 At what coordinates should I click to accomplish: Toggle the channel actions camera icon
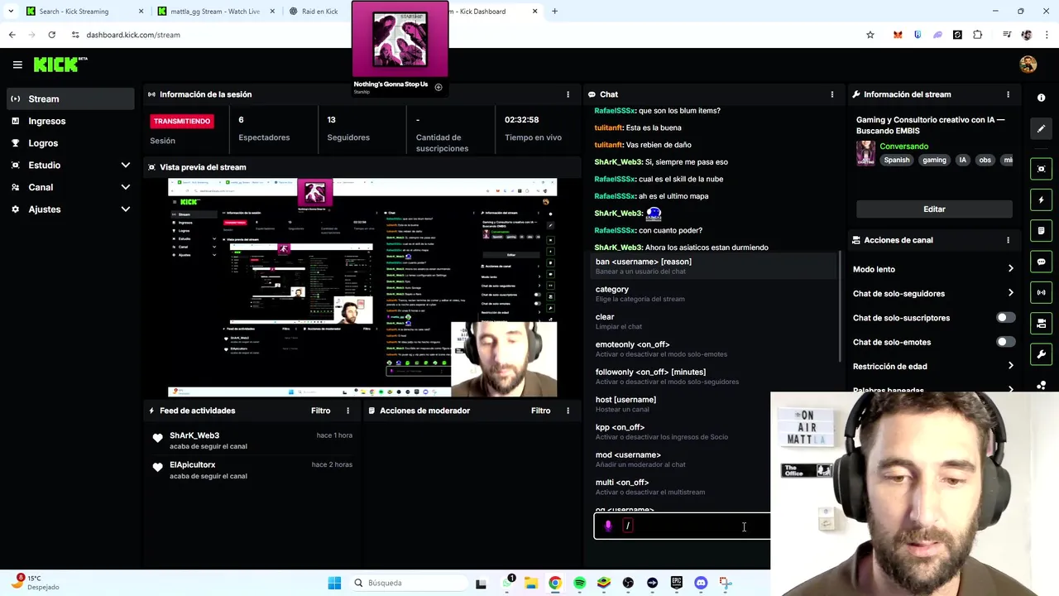1042,323
